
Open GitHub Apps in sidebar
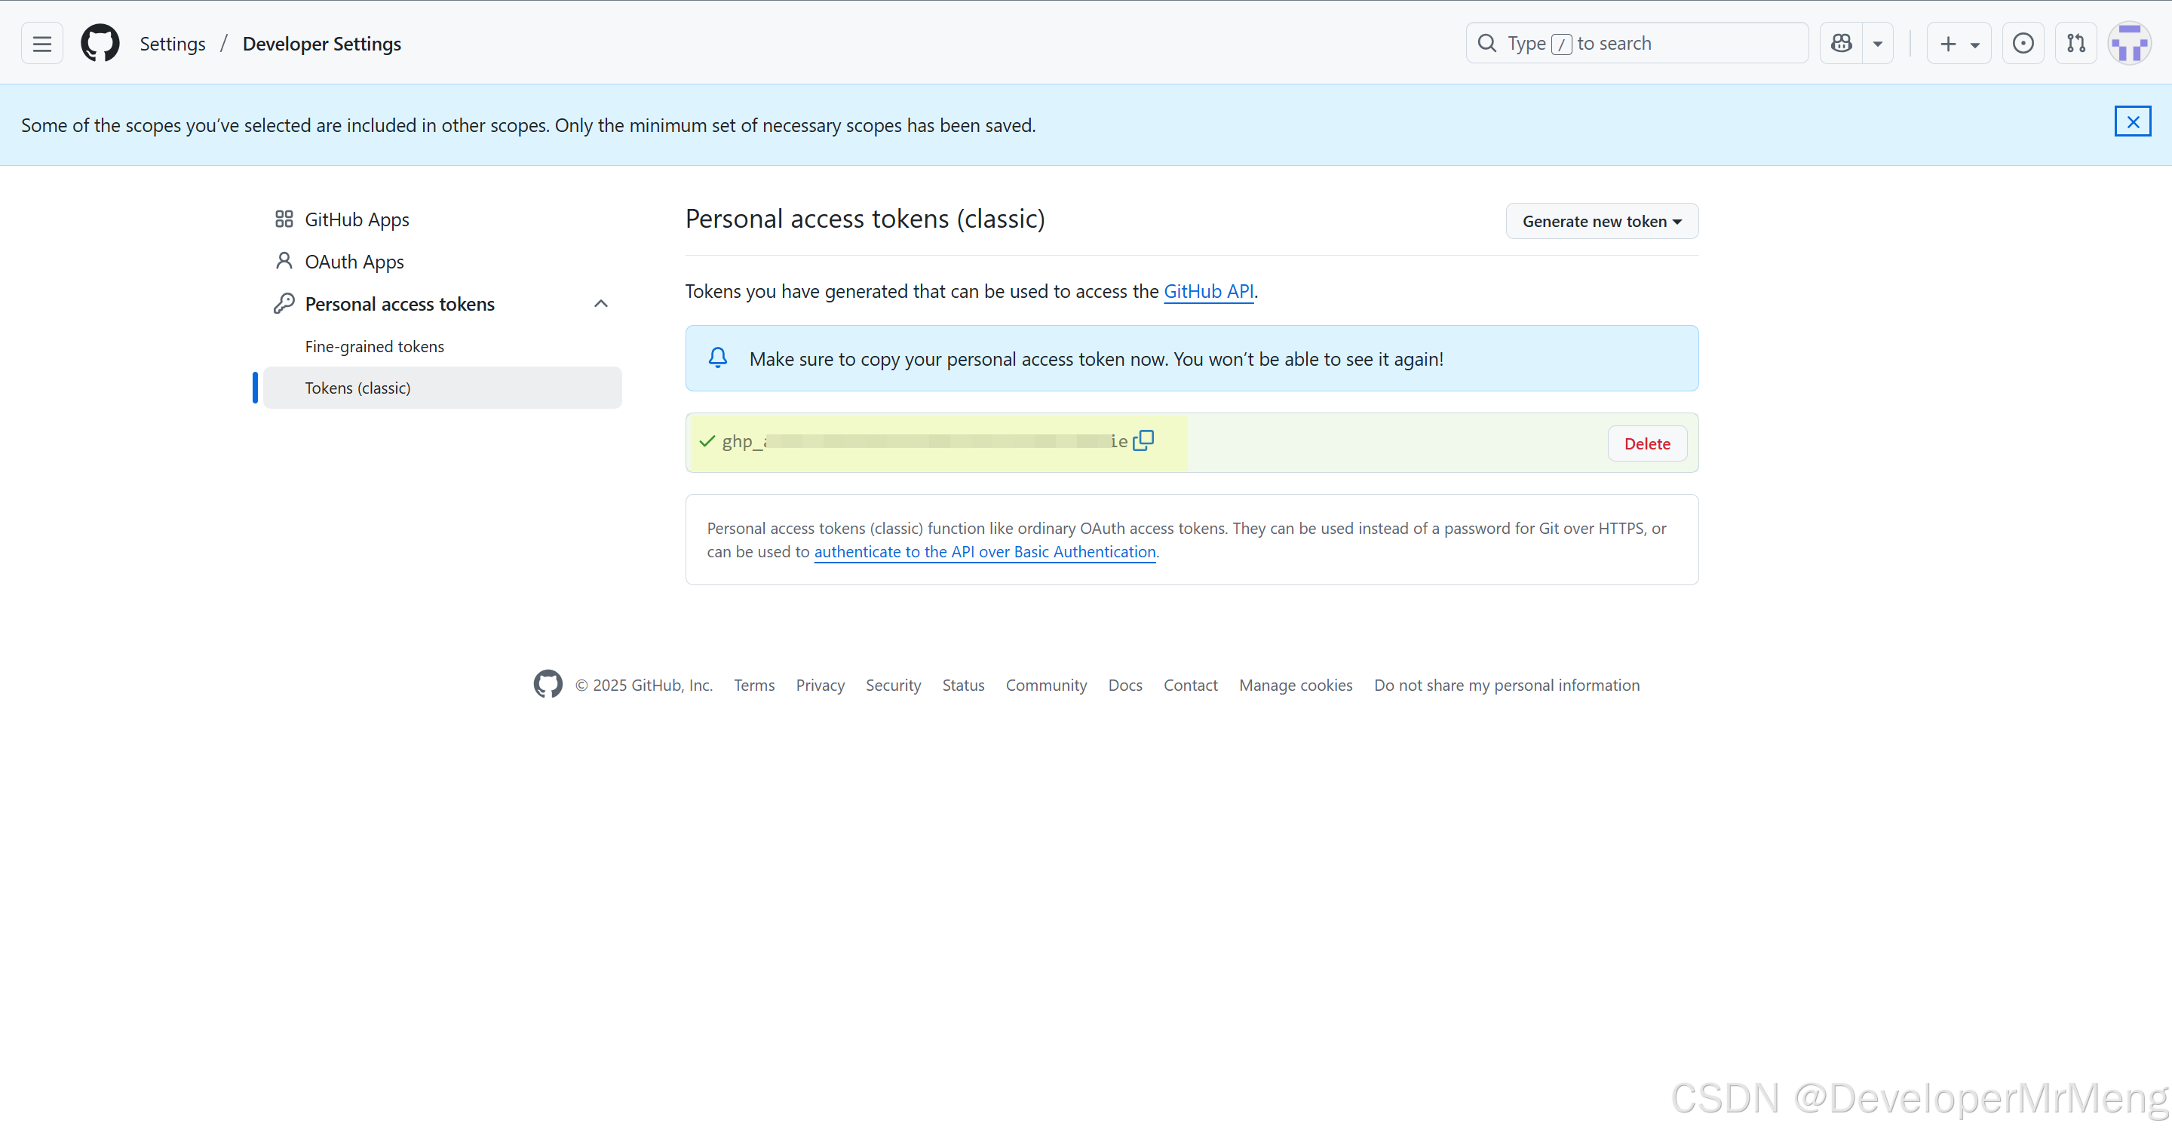click(x=356, y=219)
